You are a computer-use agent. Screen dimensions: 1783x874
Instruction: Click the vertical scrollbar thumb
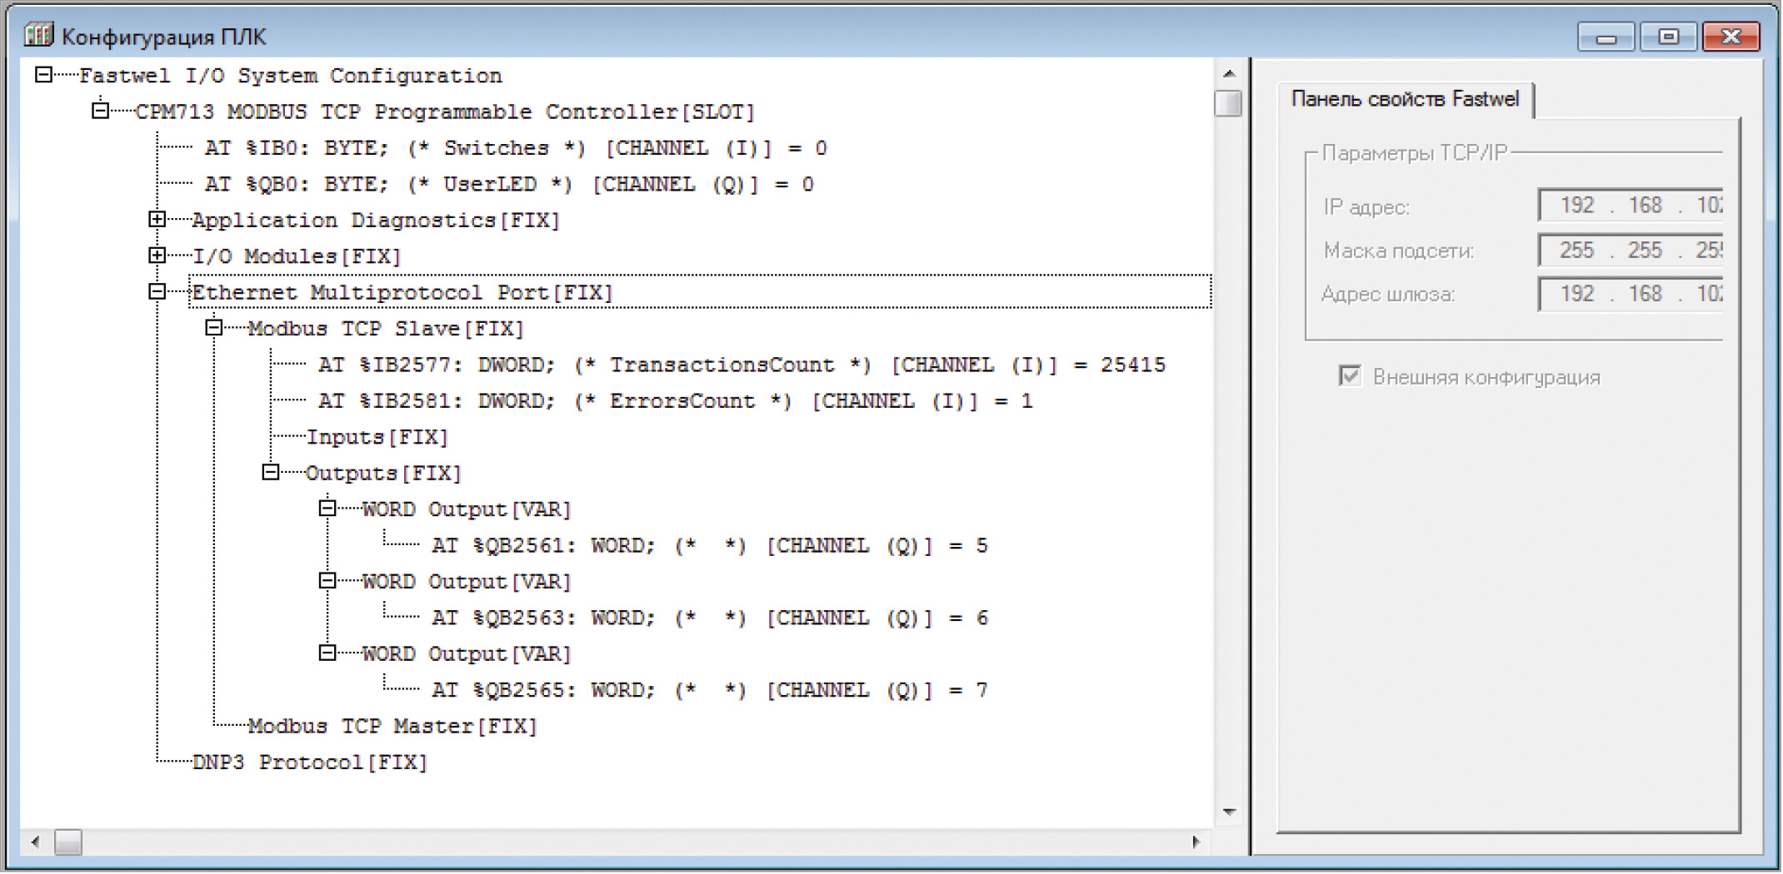pos(1229,103)
